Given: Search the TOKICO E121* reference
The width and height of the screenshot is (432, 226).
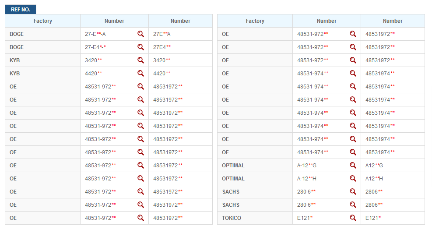Looking at the screenshot, I should coord(353,218).
